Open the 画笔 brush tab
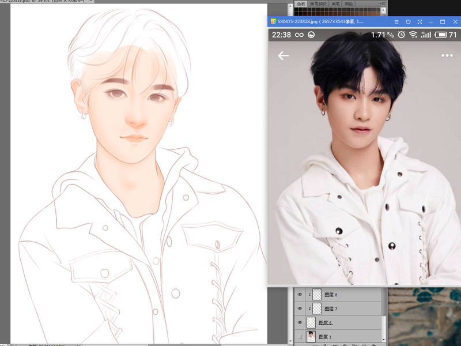 pyautogui.click(x=335, y=4)
